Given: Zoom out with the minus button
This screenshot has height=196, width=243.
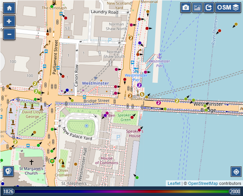Looking at the screenshot, I should (9, 34).
